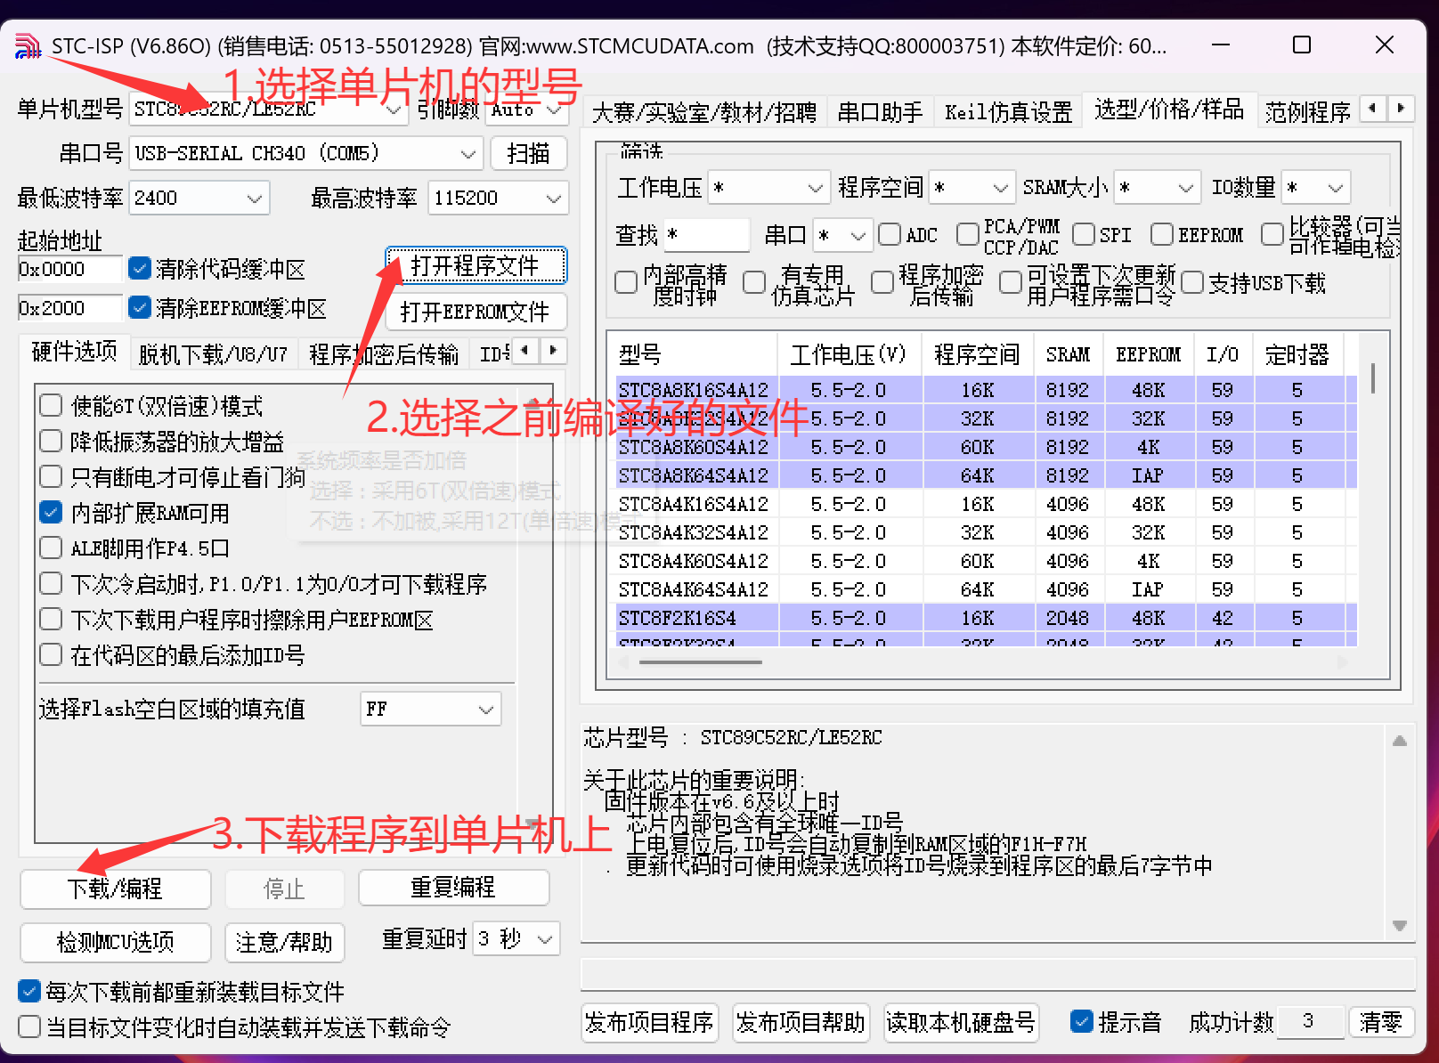The image size is (1439, 1063).
Task: Open 范例程序 tab
Action: (1307, 112)
